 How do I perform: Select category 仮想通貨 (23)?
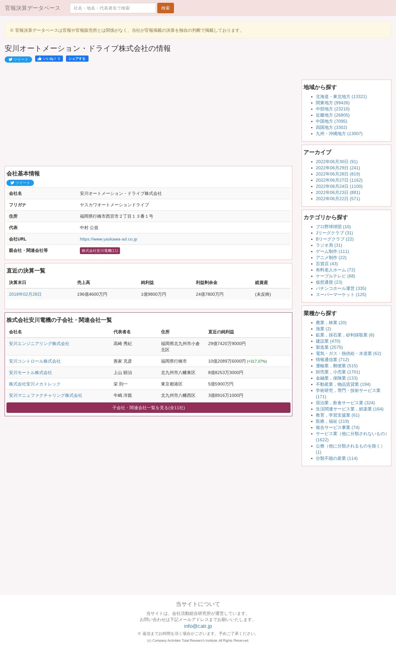[x=329, y=282]
